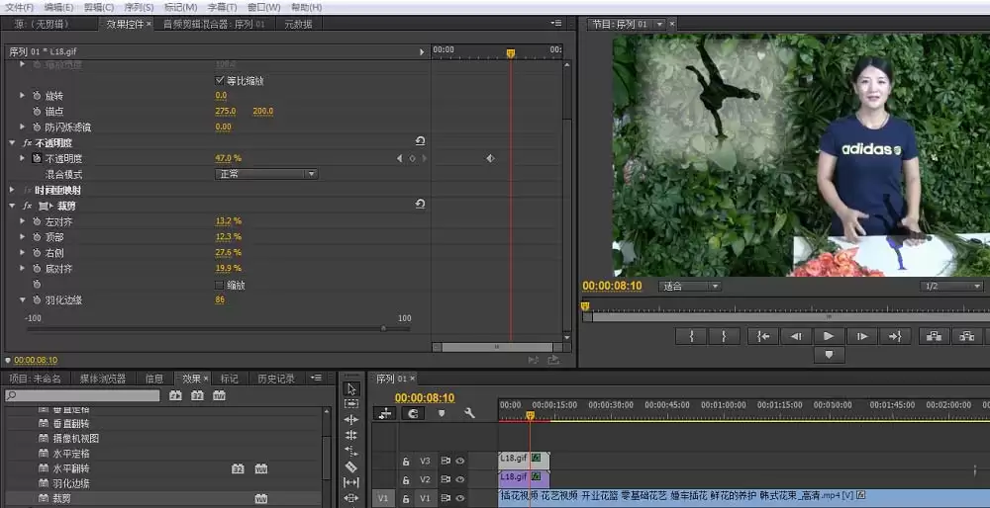Image resolution: width=990 pixels, height=508 pixels.
Task: Filter by 32-bit color effects icon
Action: point(197,395)
